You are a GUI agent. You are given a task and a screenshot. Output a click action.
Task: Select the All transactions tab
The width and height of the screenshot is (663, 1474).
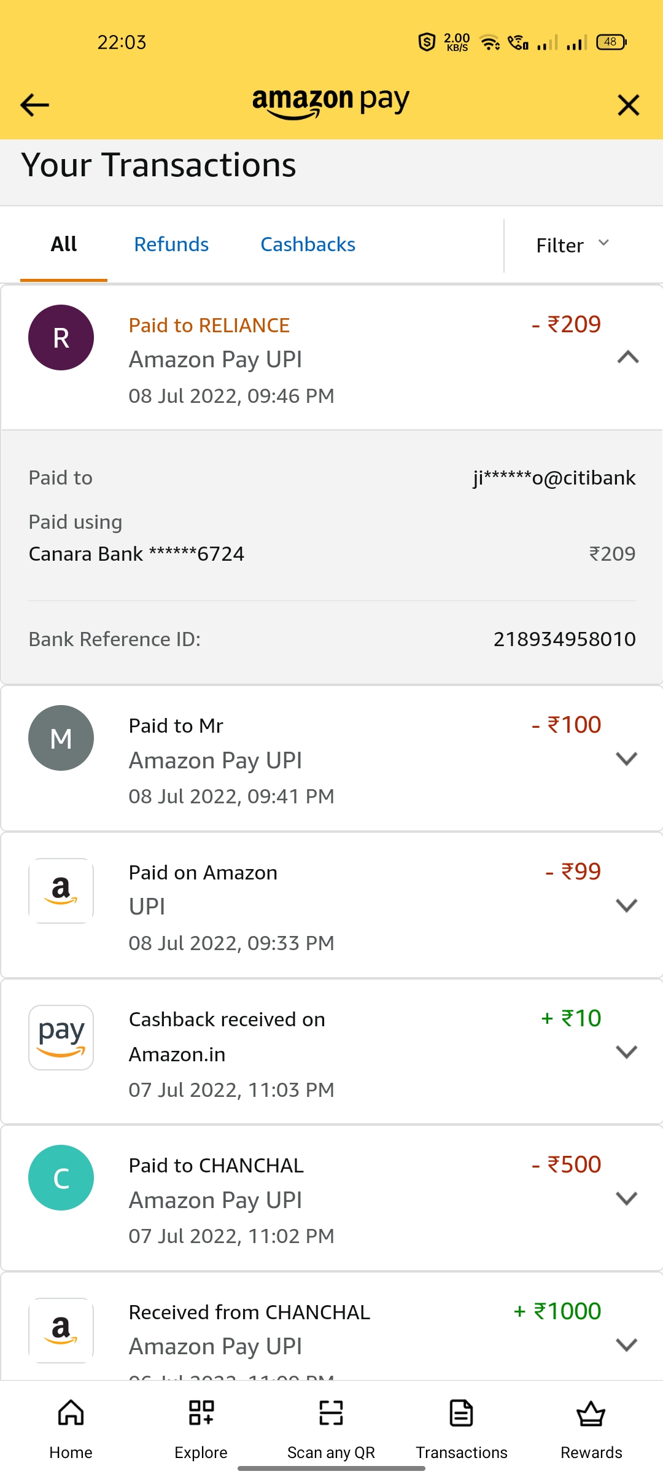pyautogui.click(x=64, y=244)
